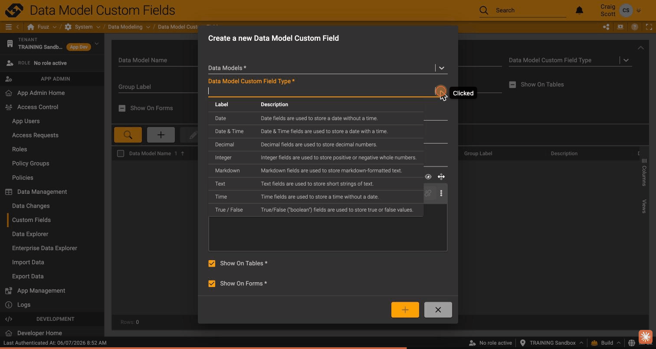
Task: Select the Date option
Action: pos(316,118)
